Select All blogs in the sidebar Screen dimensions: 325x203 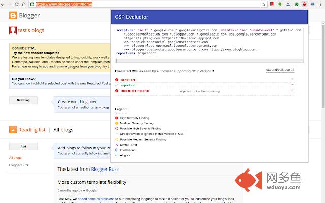pos(15,158)
